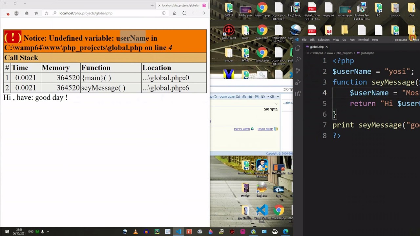Click the browser home button
This screenshot has height=236, width=420.
click(x=175, y=13)
